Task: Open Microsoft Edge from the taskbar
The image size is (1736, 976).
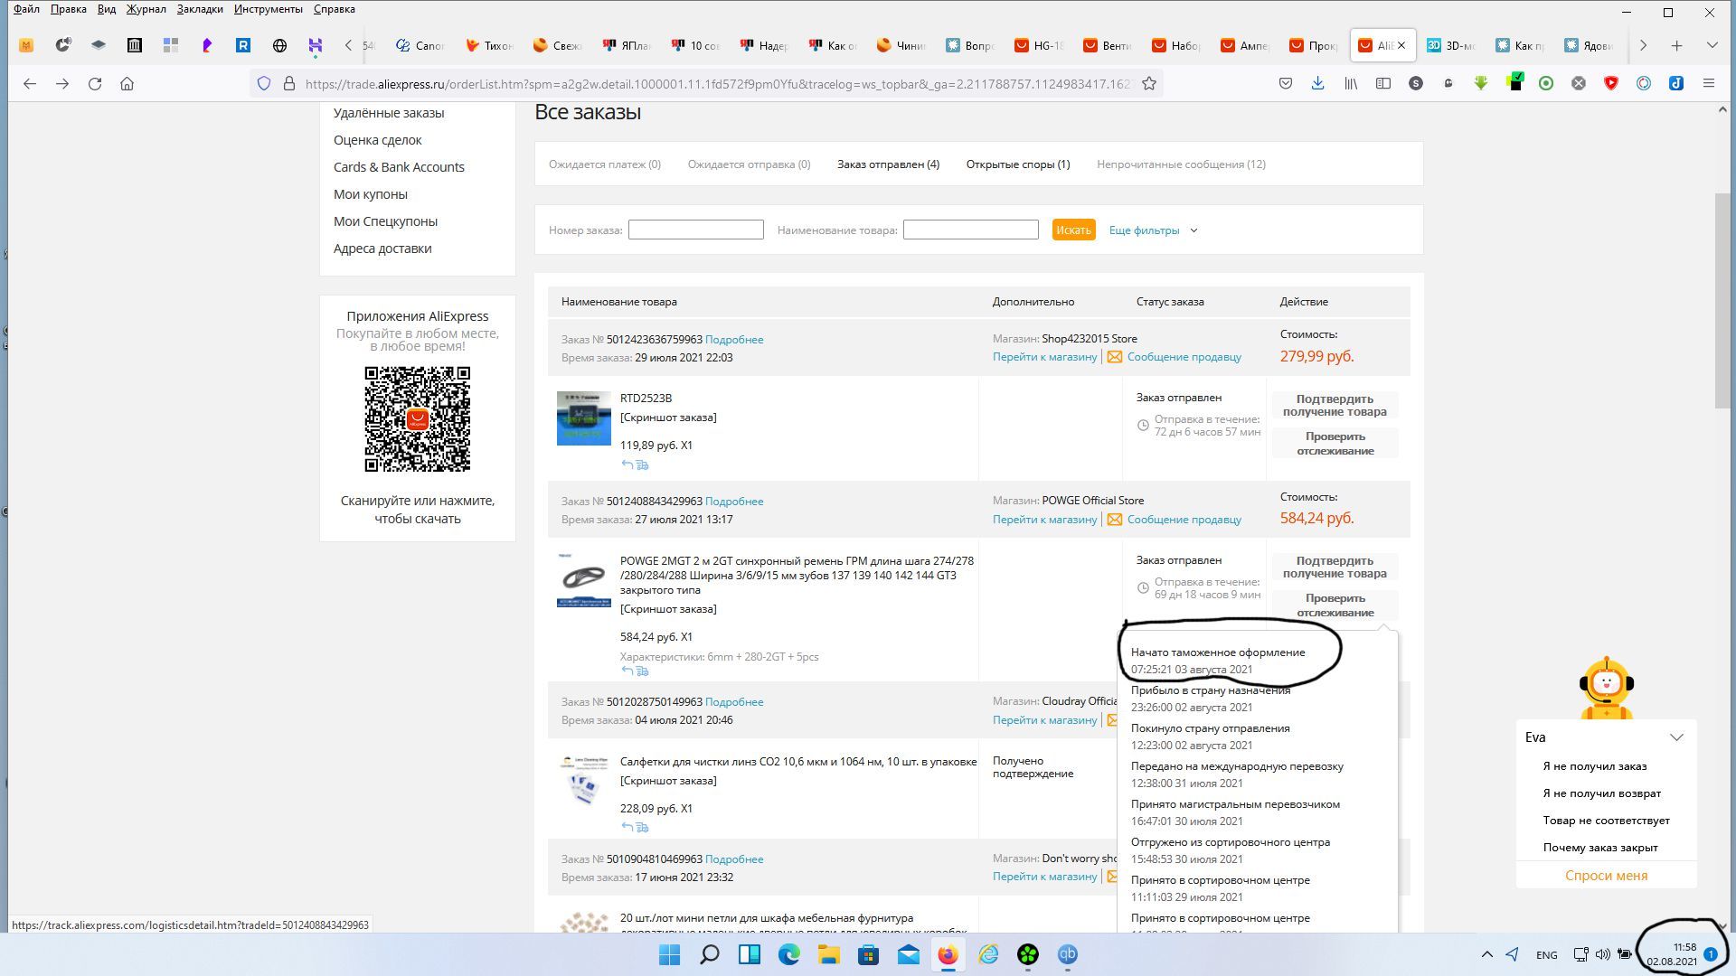Action: pyautogui.click(x=789, y=954)
